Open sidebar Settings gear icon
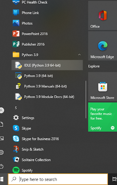The image size is (117, 185). (x=2, y=152)
